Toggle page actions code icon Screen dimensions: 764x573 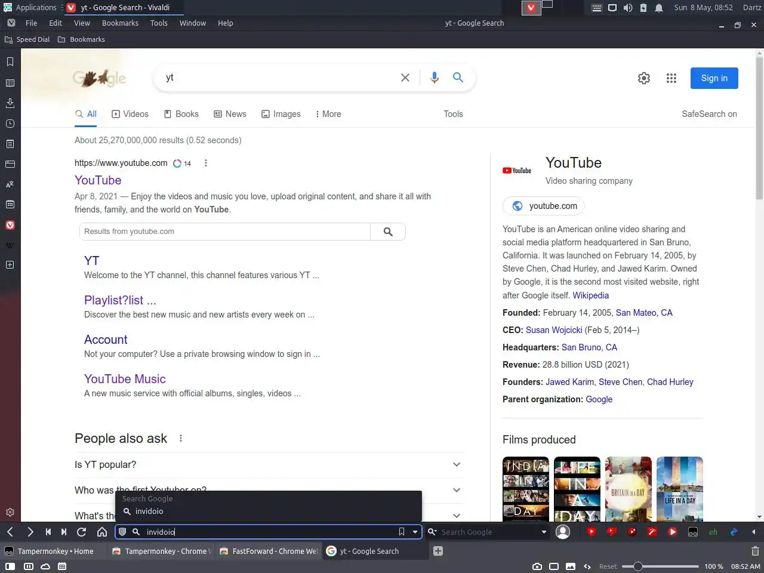[587, 566]
